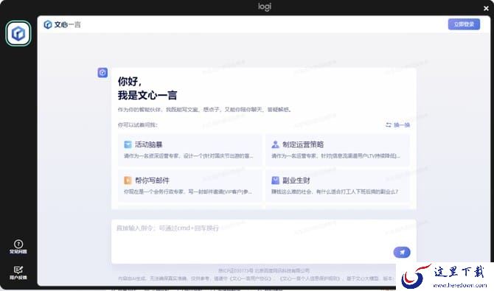Image resolution: width=494 pixels, height=291 pixels.
Task: Refresh suggestions with 换一换
Action: 398,125
